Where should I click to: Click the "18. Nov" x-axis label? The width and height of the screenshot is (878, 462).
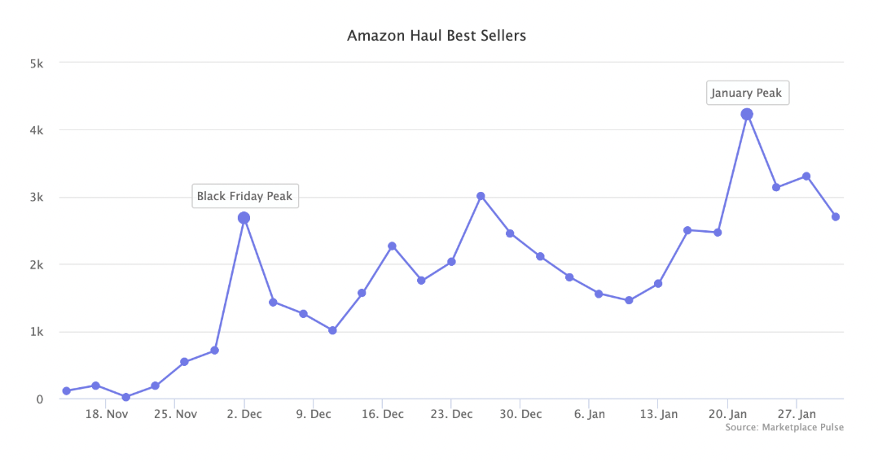point(106,414)
